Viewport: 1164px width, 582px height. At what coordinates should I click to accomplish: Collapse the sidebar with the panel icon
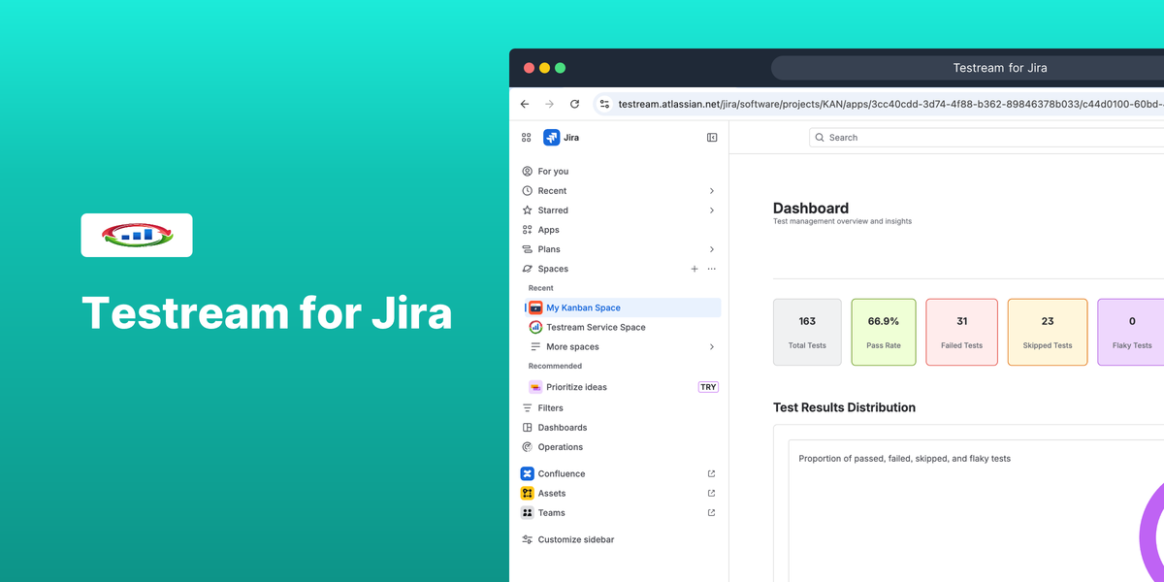click(x=712, y=138)
